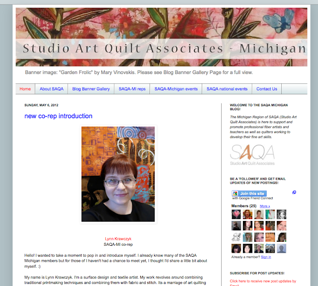Click the Join this site button
The image size is (318, 286).
click(x=252, y=193)
